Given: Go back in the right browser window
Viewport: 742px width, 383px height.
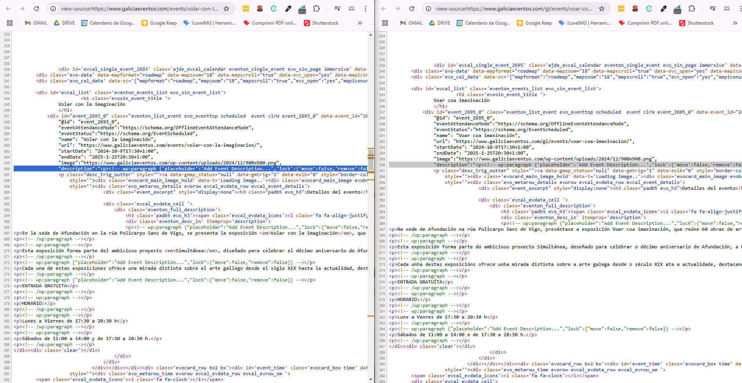Looking at the screenshot, I should click(x=384, y=9).
